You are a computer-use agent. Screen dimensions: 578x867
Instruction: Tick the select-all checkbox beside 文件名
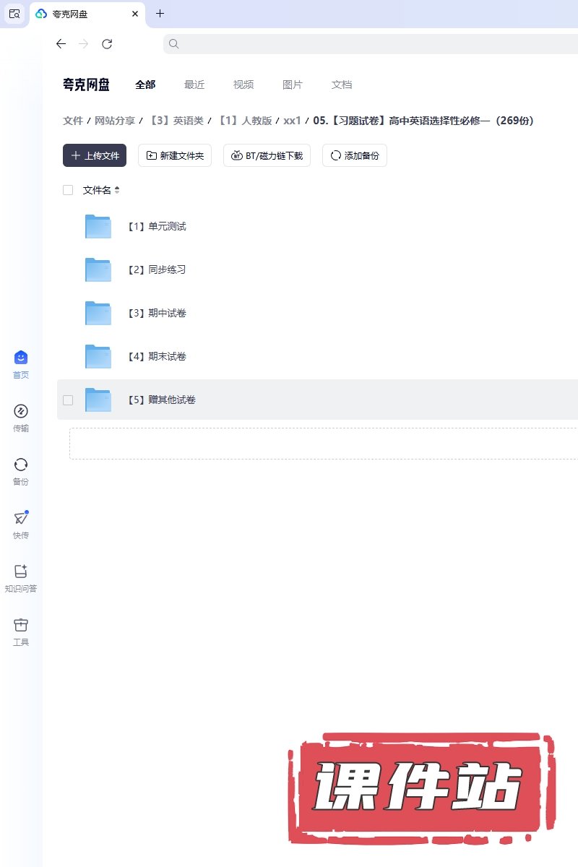(68, 190)
